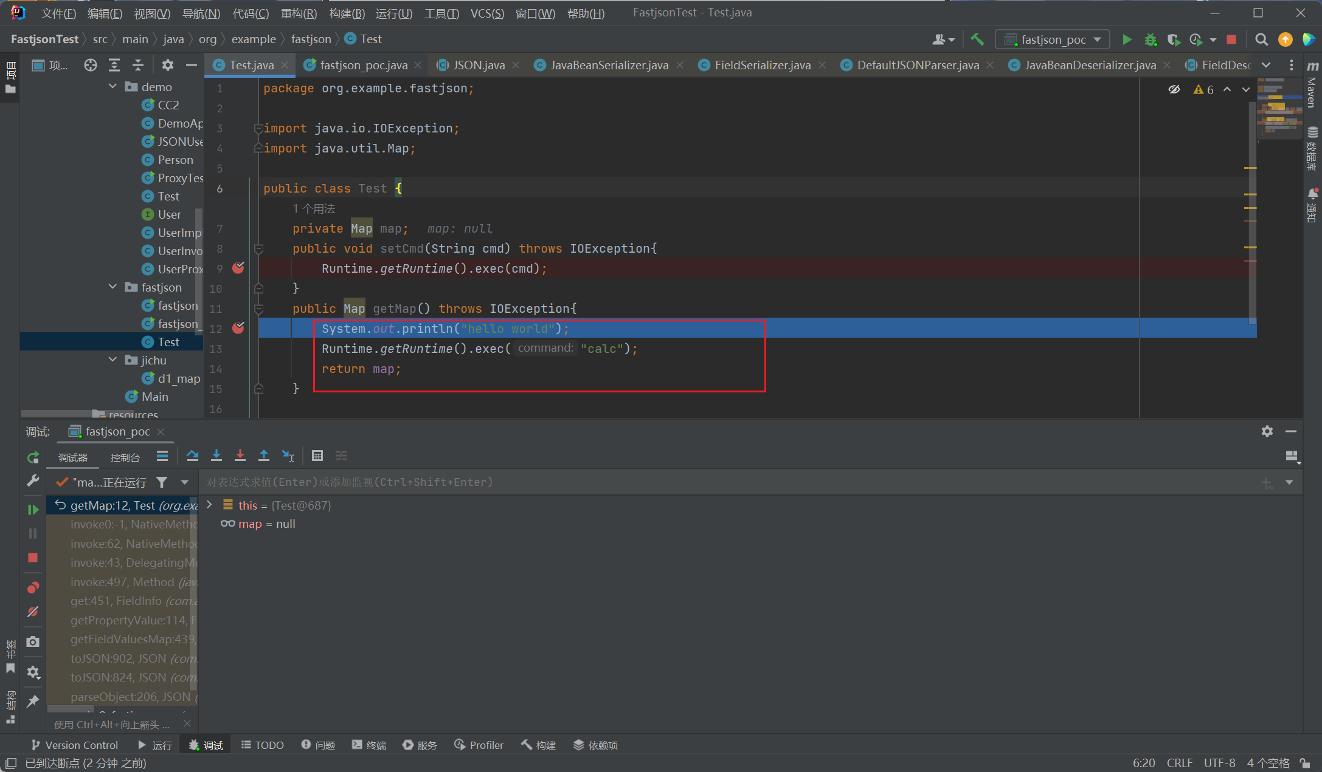Expand the 'this' variable node
The height and width of the screenshot is (772, 1322).
pyautogui.click(x=210, y=505)
